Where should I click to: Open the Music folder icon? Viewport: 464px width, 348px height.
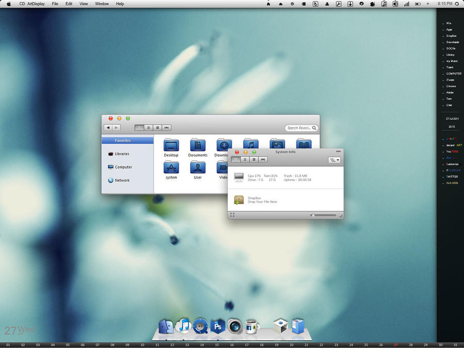251,143
